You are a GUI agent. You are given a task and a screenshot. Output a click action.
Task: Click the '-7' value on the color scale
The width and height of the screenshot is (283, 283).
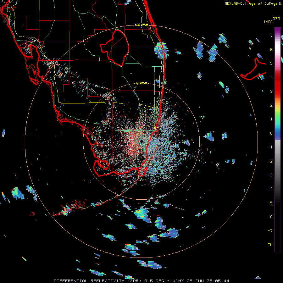[270, 231]
